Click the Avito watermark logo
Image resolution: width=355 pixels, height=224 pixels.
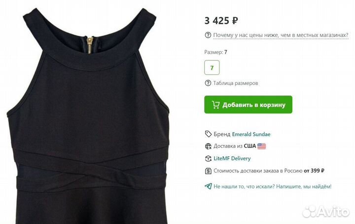[326, 212]
